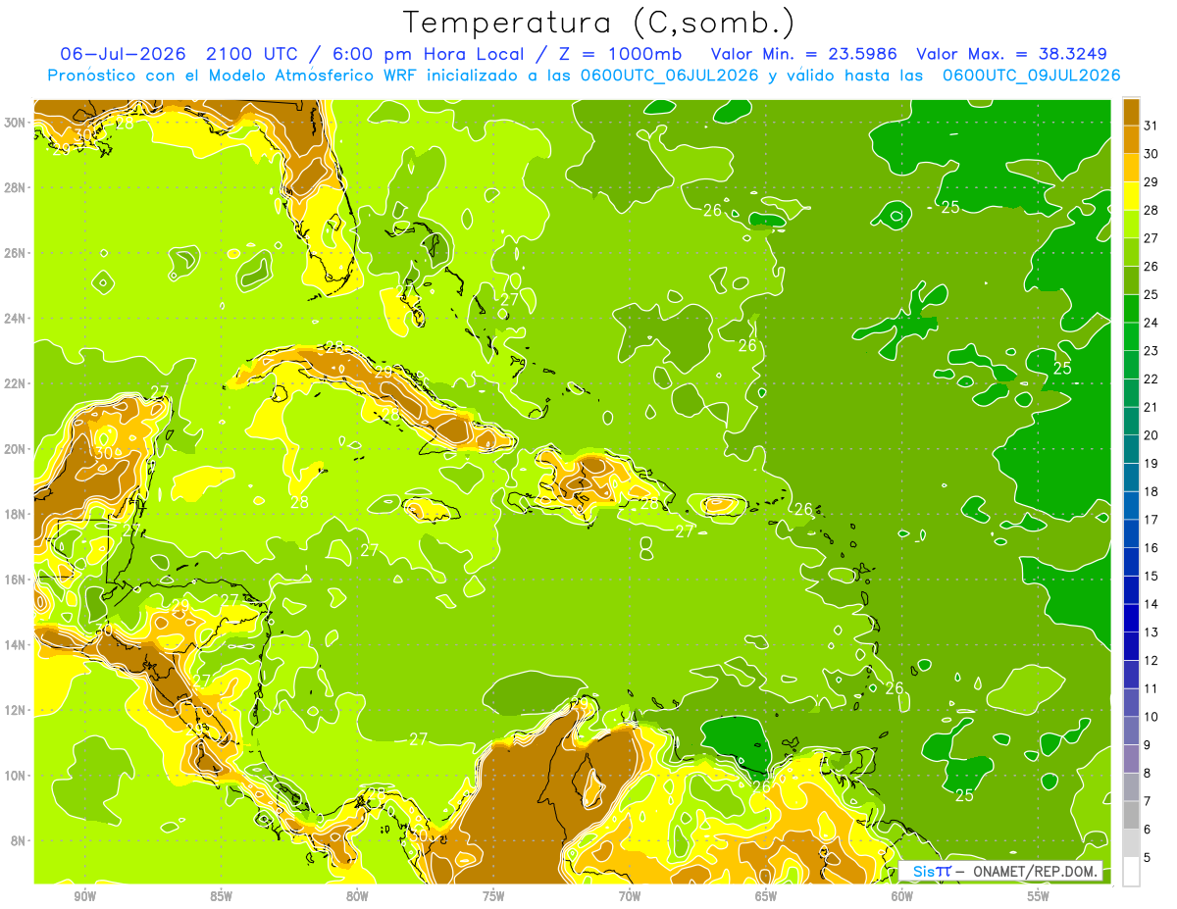The width and height of the screenshot is (1177, 909).
Task: Click the 26N latitude axis label
Action: [x=14, y=253]
